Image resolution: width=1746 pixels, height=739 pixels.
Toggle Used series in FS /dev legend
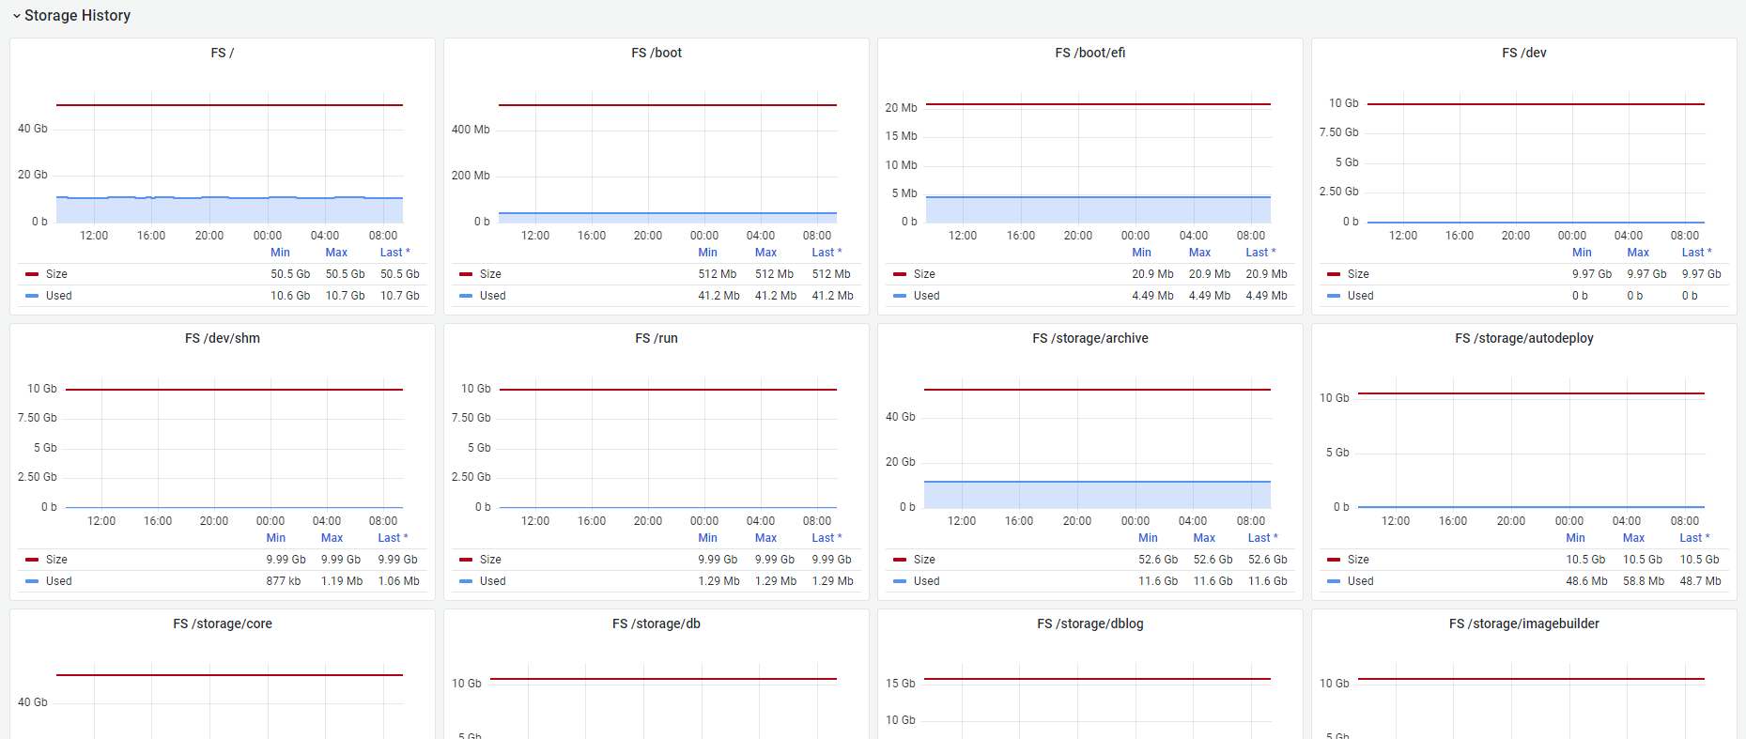click(1360, 296)
